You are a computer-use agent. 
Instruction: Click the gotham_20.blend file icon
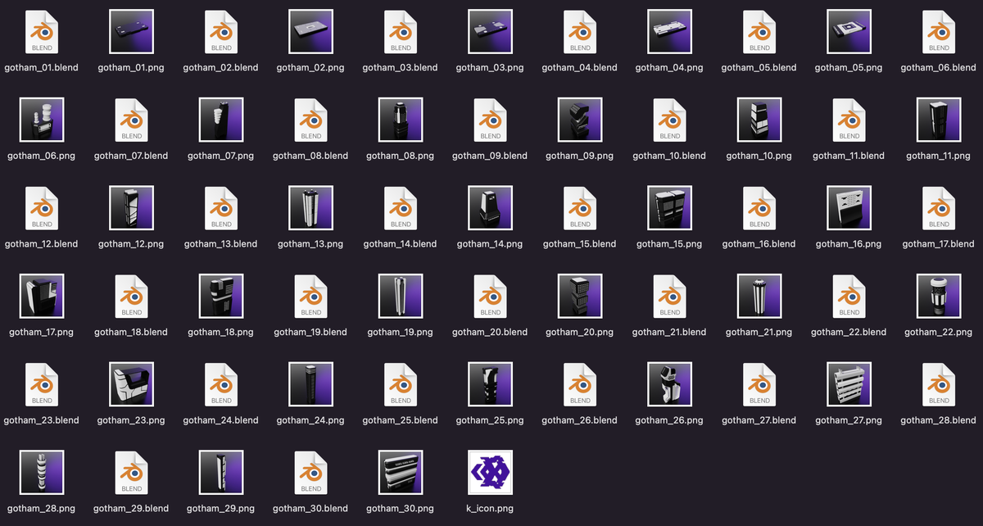490,297
